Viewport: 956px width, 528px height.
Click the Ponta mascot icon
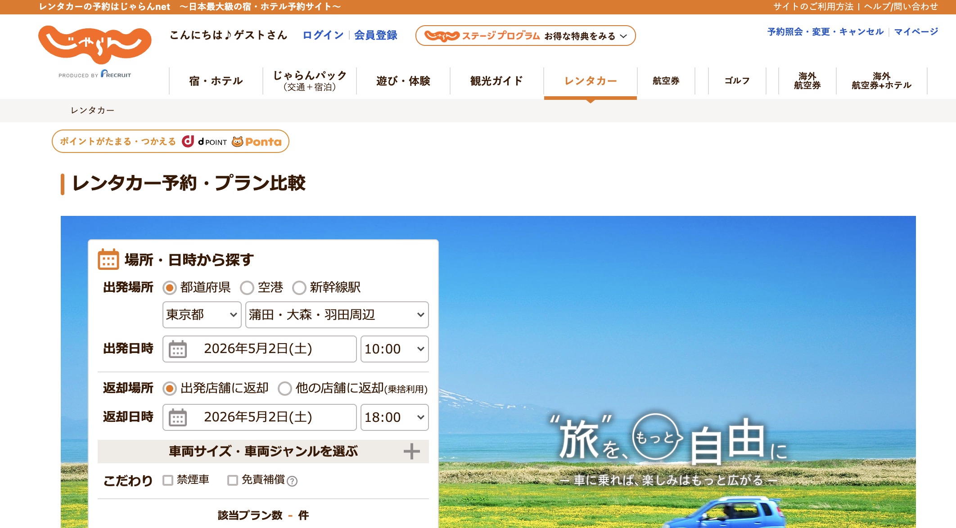237,142
